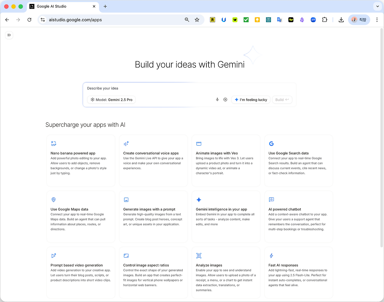View site information icon in address bar

click(43, 20)
